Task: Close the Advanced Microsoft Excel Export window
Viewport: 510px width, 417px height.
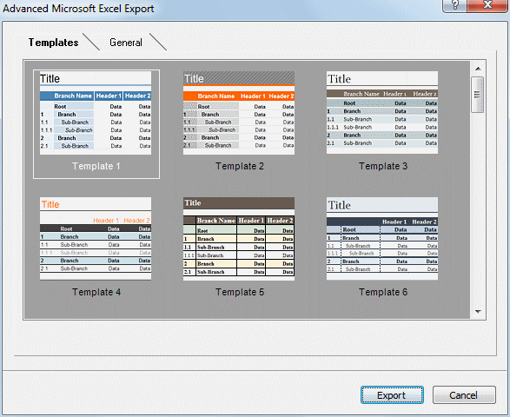Action: (487, 5)
